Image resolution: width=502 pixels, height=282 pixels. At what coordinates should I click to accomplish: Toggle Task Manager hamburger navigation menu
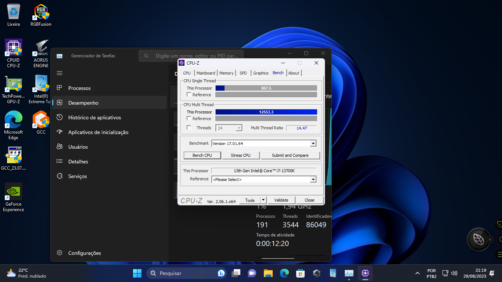coord(60,73)
